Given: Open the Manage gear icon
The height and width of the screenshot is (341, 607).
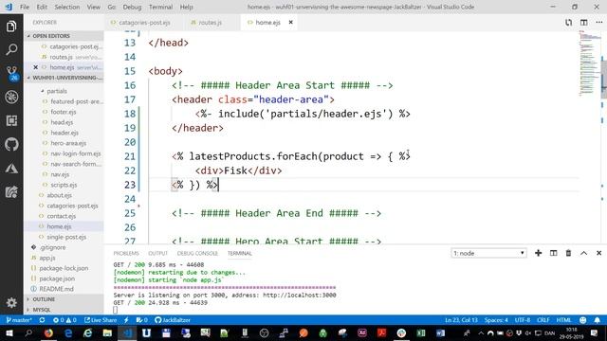Looking at the screenshot, I should point(11,302).
